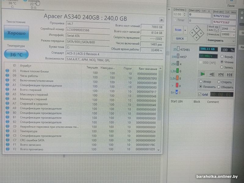
Task: Collapse Victoria panel with caret arrow
Action: tap(169, 10)
